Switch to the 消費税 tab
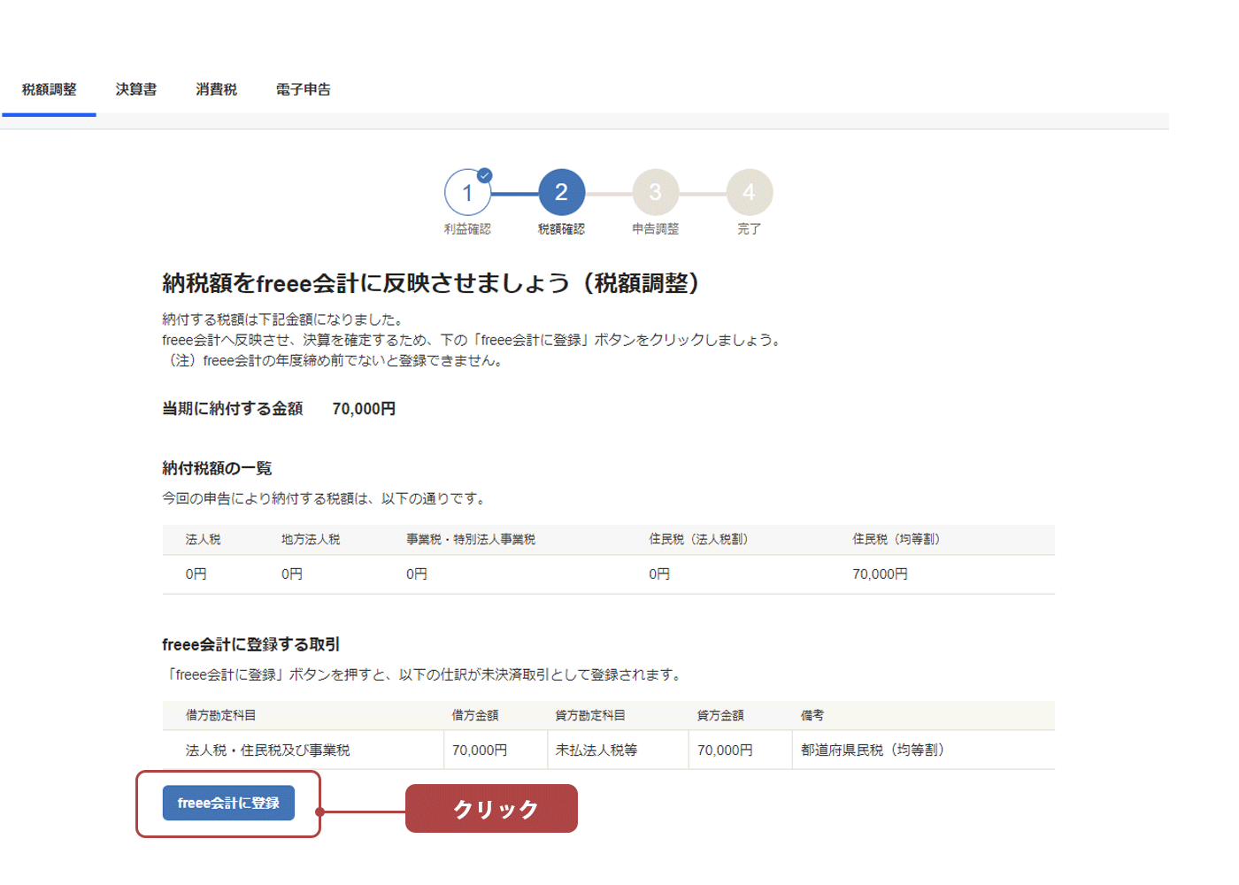 coord(217,89)
